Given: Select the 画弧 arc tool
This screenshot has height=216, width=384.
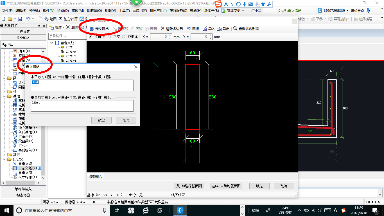Looking at the screenshot, I should click(137, 29).
